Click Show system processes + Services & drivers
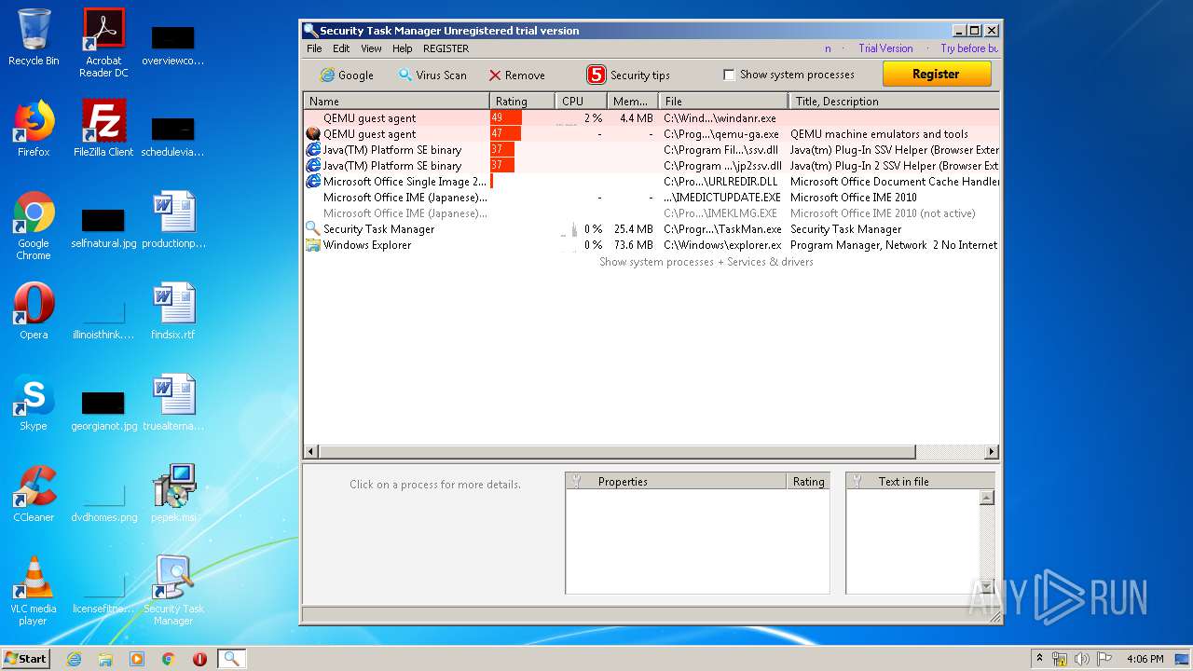This screenshot has height=671, width=1193. [x=706, y=262]
